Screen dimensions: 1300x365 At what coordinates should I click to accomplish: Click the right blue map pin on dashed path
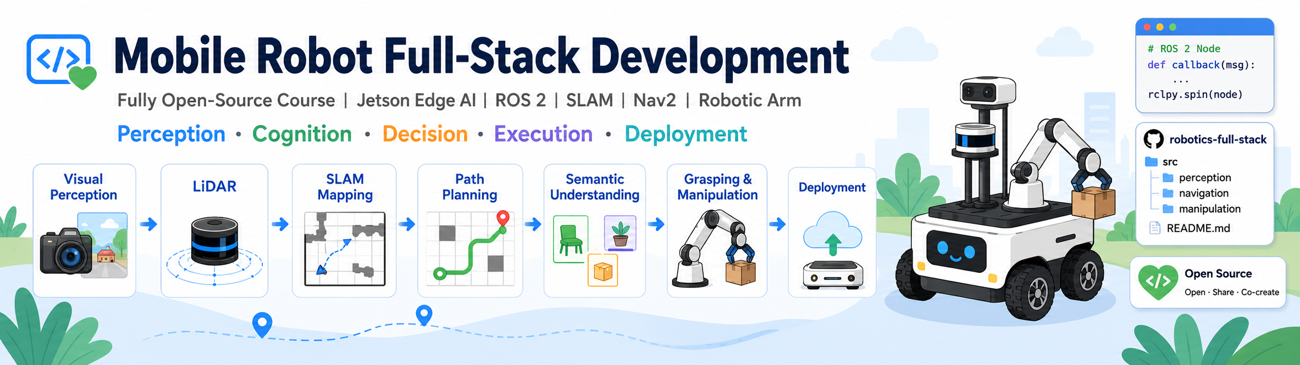(x=424, y=316)
